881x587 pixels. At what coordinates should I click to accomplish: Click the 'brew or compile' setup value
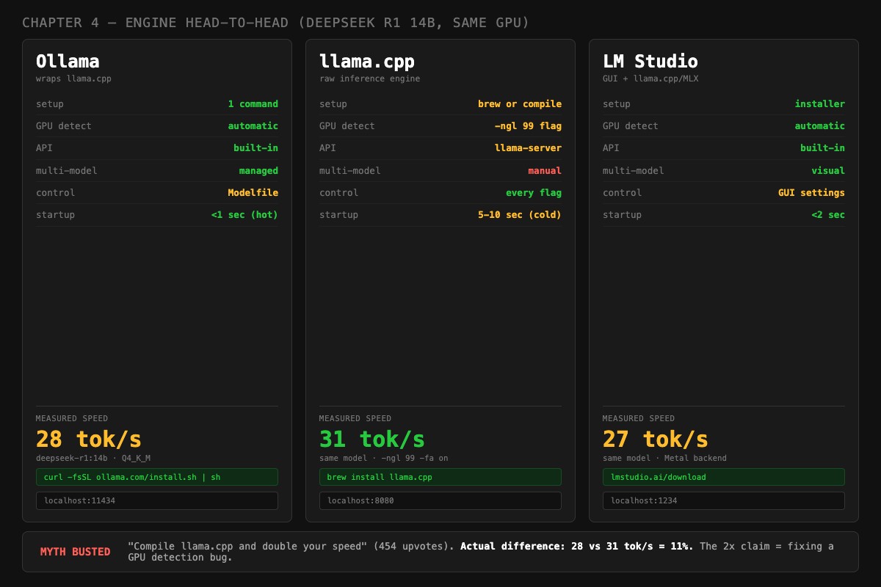tap(520, 104)
